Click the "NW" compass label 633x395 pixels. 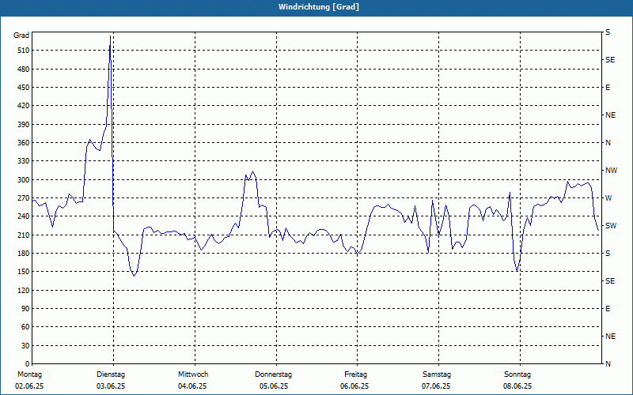point(611,171)
